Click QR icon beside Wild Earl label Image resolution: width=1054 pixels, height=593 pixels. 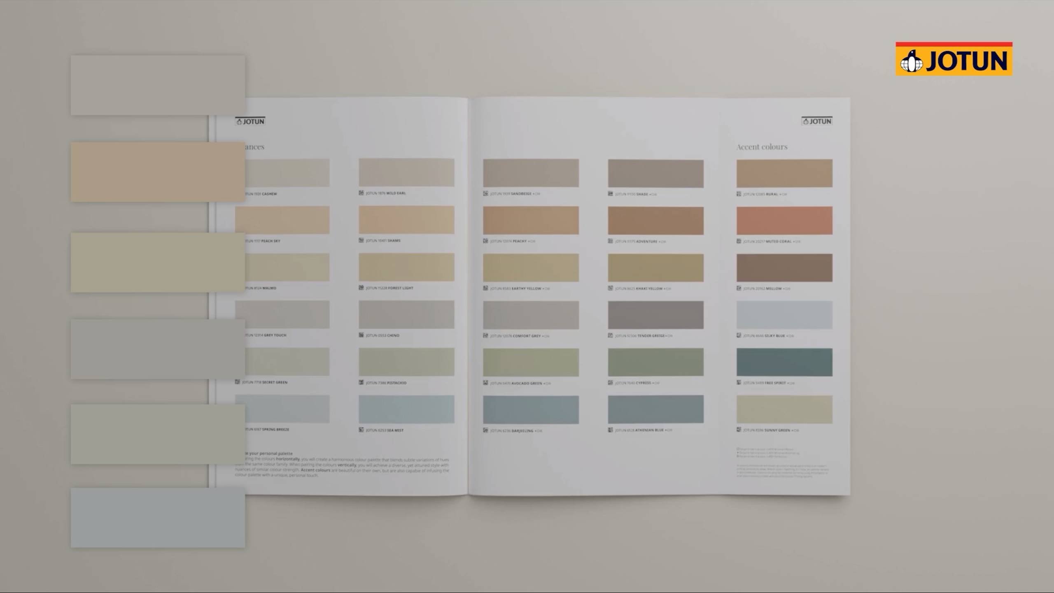(x=361, y=193)
